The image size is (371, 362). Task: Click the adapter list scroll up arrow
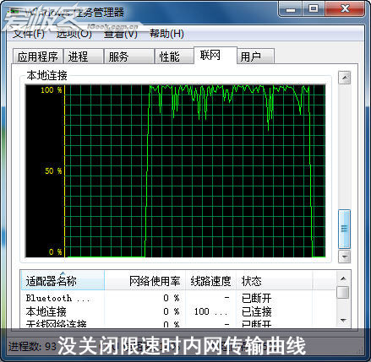coord(343,278)
